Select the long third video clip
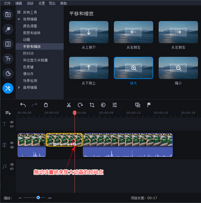The width and height of the screenshot is (201, 203). (128, 140)
